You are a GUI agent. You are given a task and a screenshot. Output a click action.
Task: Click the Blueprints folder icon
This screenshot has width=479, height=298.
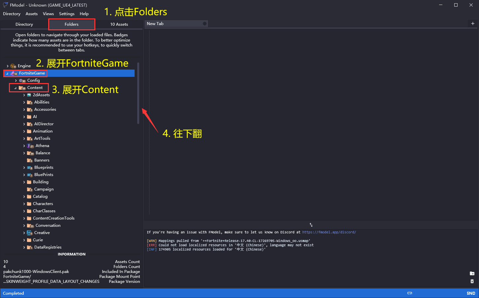[x=29, y=167]
